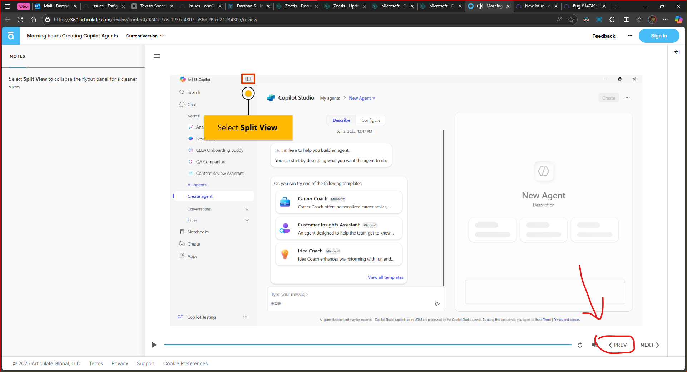Replay the slide with the reload icon
The image size is (687, 372).
pyautogui.click(x=580, y=345)
